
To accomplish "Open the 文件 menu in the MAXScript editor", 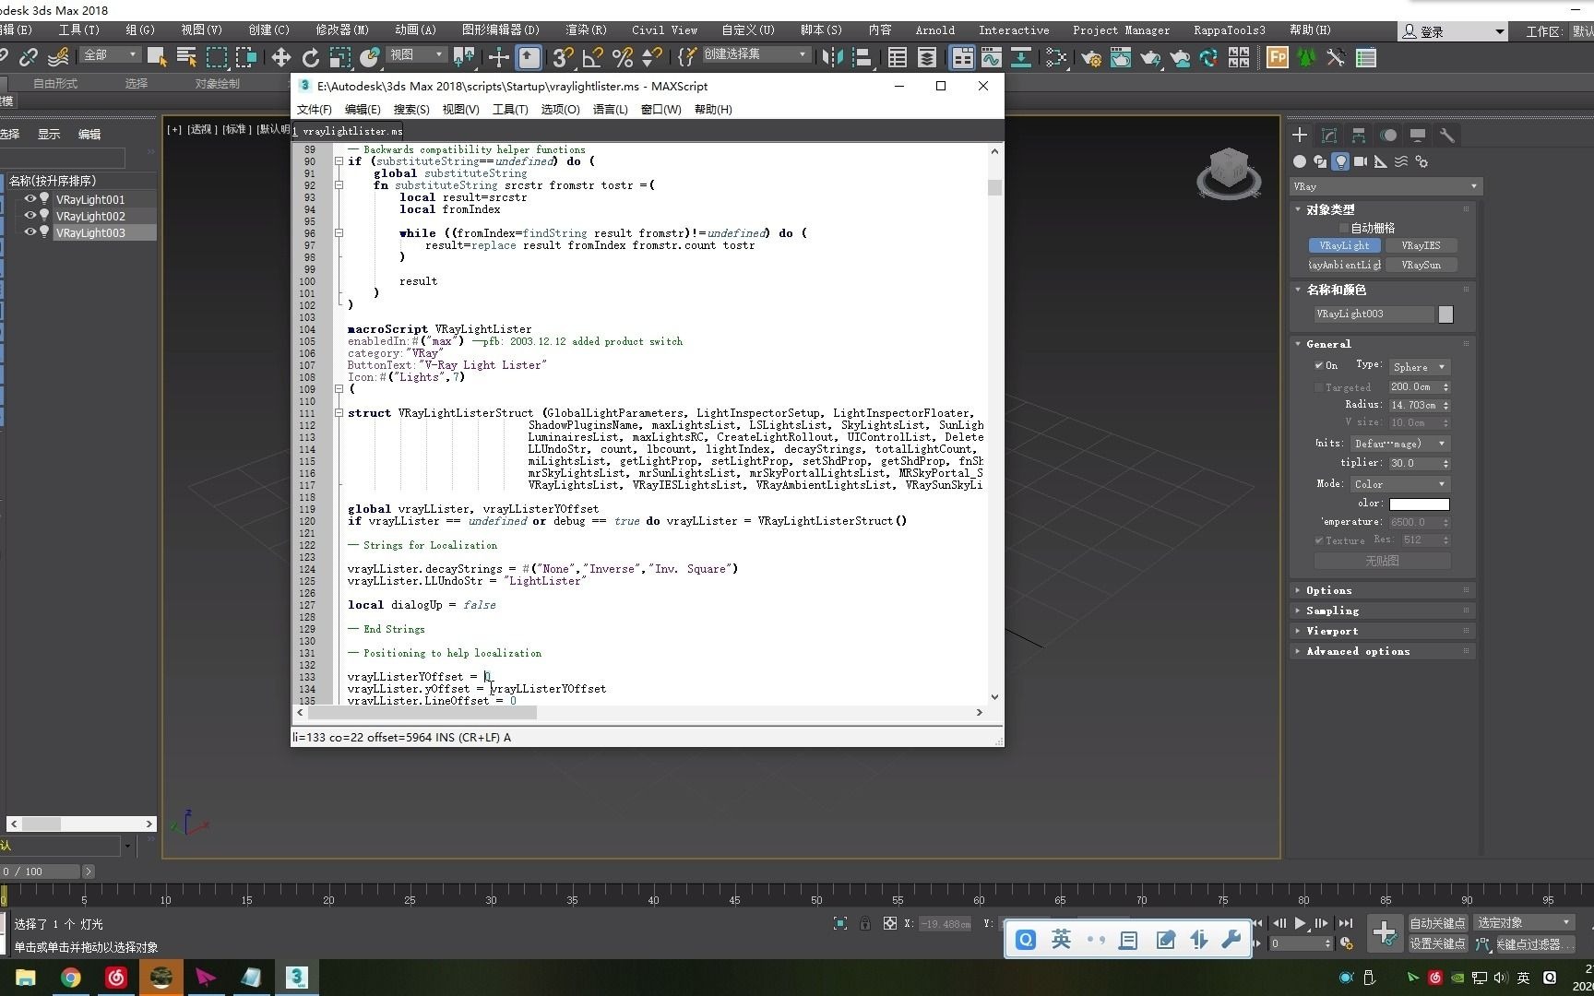I will pos(314,109).
